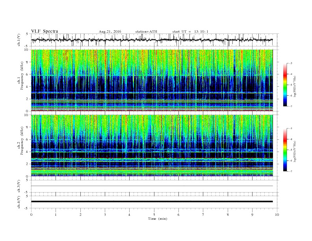Image resolution: width=312 pixels, height=241 pixels.
Task: Click the "ch.4(V)" axis label
Action: tap(19, 202)
